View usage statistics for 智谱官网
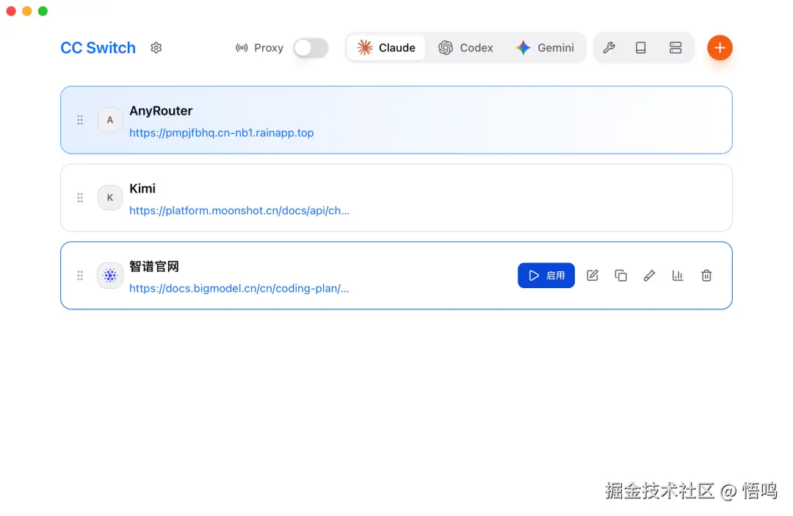793x516 pixels. 678,275
